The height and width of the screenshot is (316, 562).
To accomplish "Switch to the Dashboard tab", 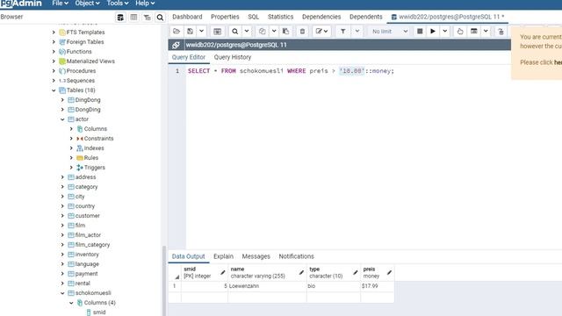I will [x=187, y=17].
